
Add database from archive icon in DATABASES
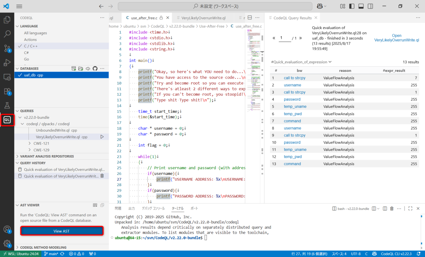pyautogui.click(x=73, y=68)
